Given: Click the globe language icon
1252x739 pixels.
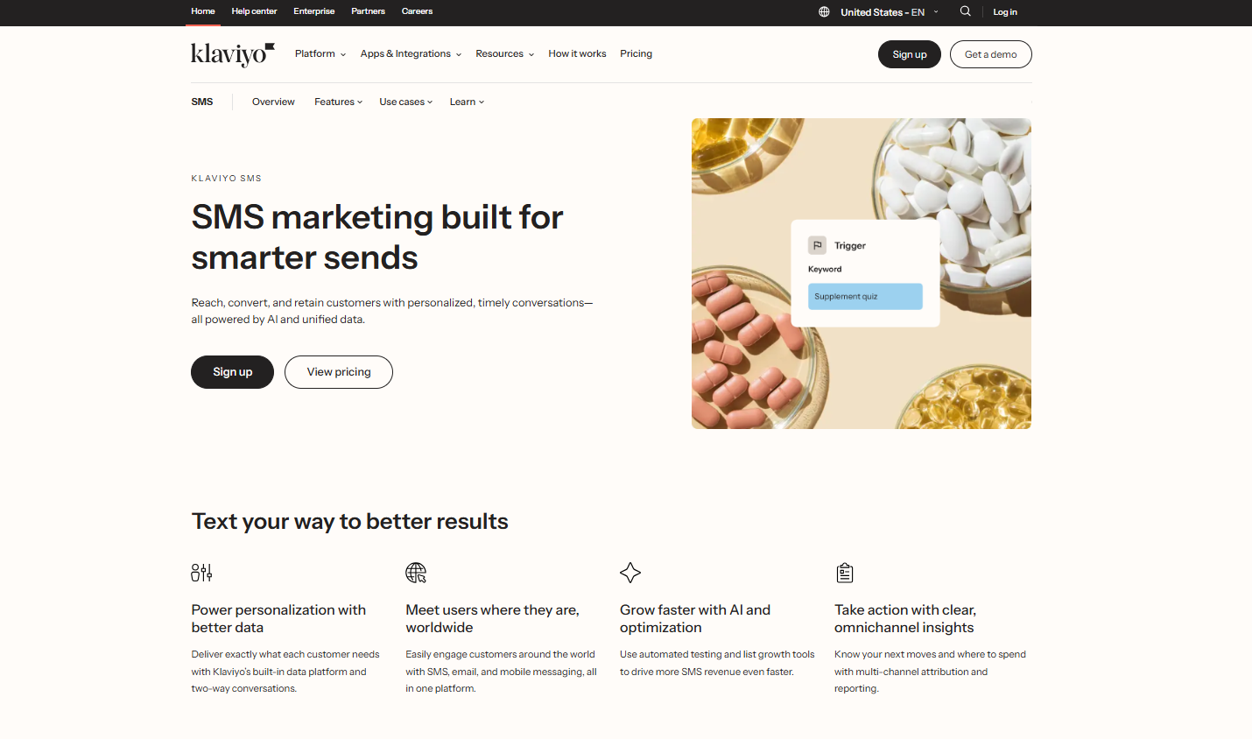Looking at the screenshot, I should tap(824, 12).
